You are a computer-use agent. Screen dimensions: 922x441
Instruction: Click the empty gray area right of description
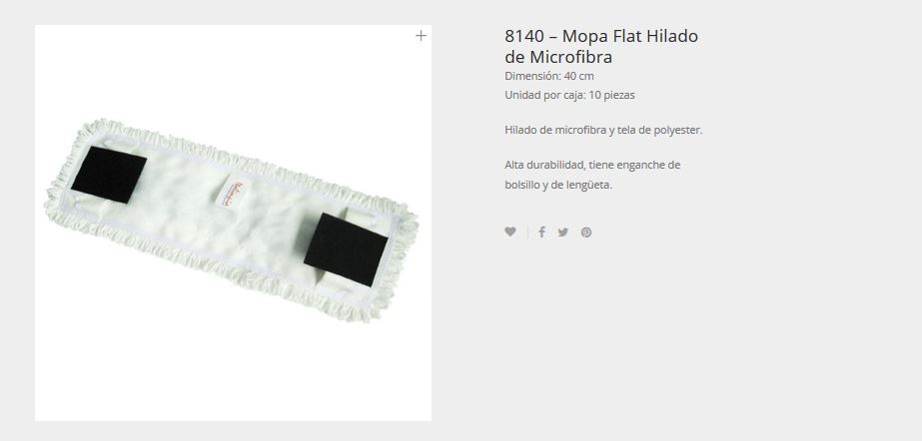[811, 159]
